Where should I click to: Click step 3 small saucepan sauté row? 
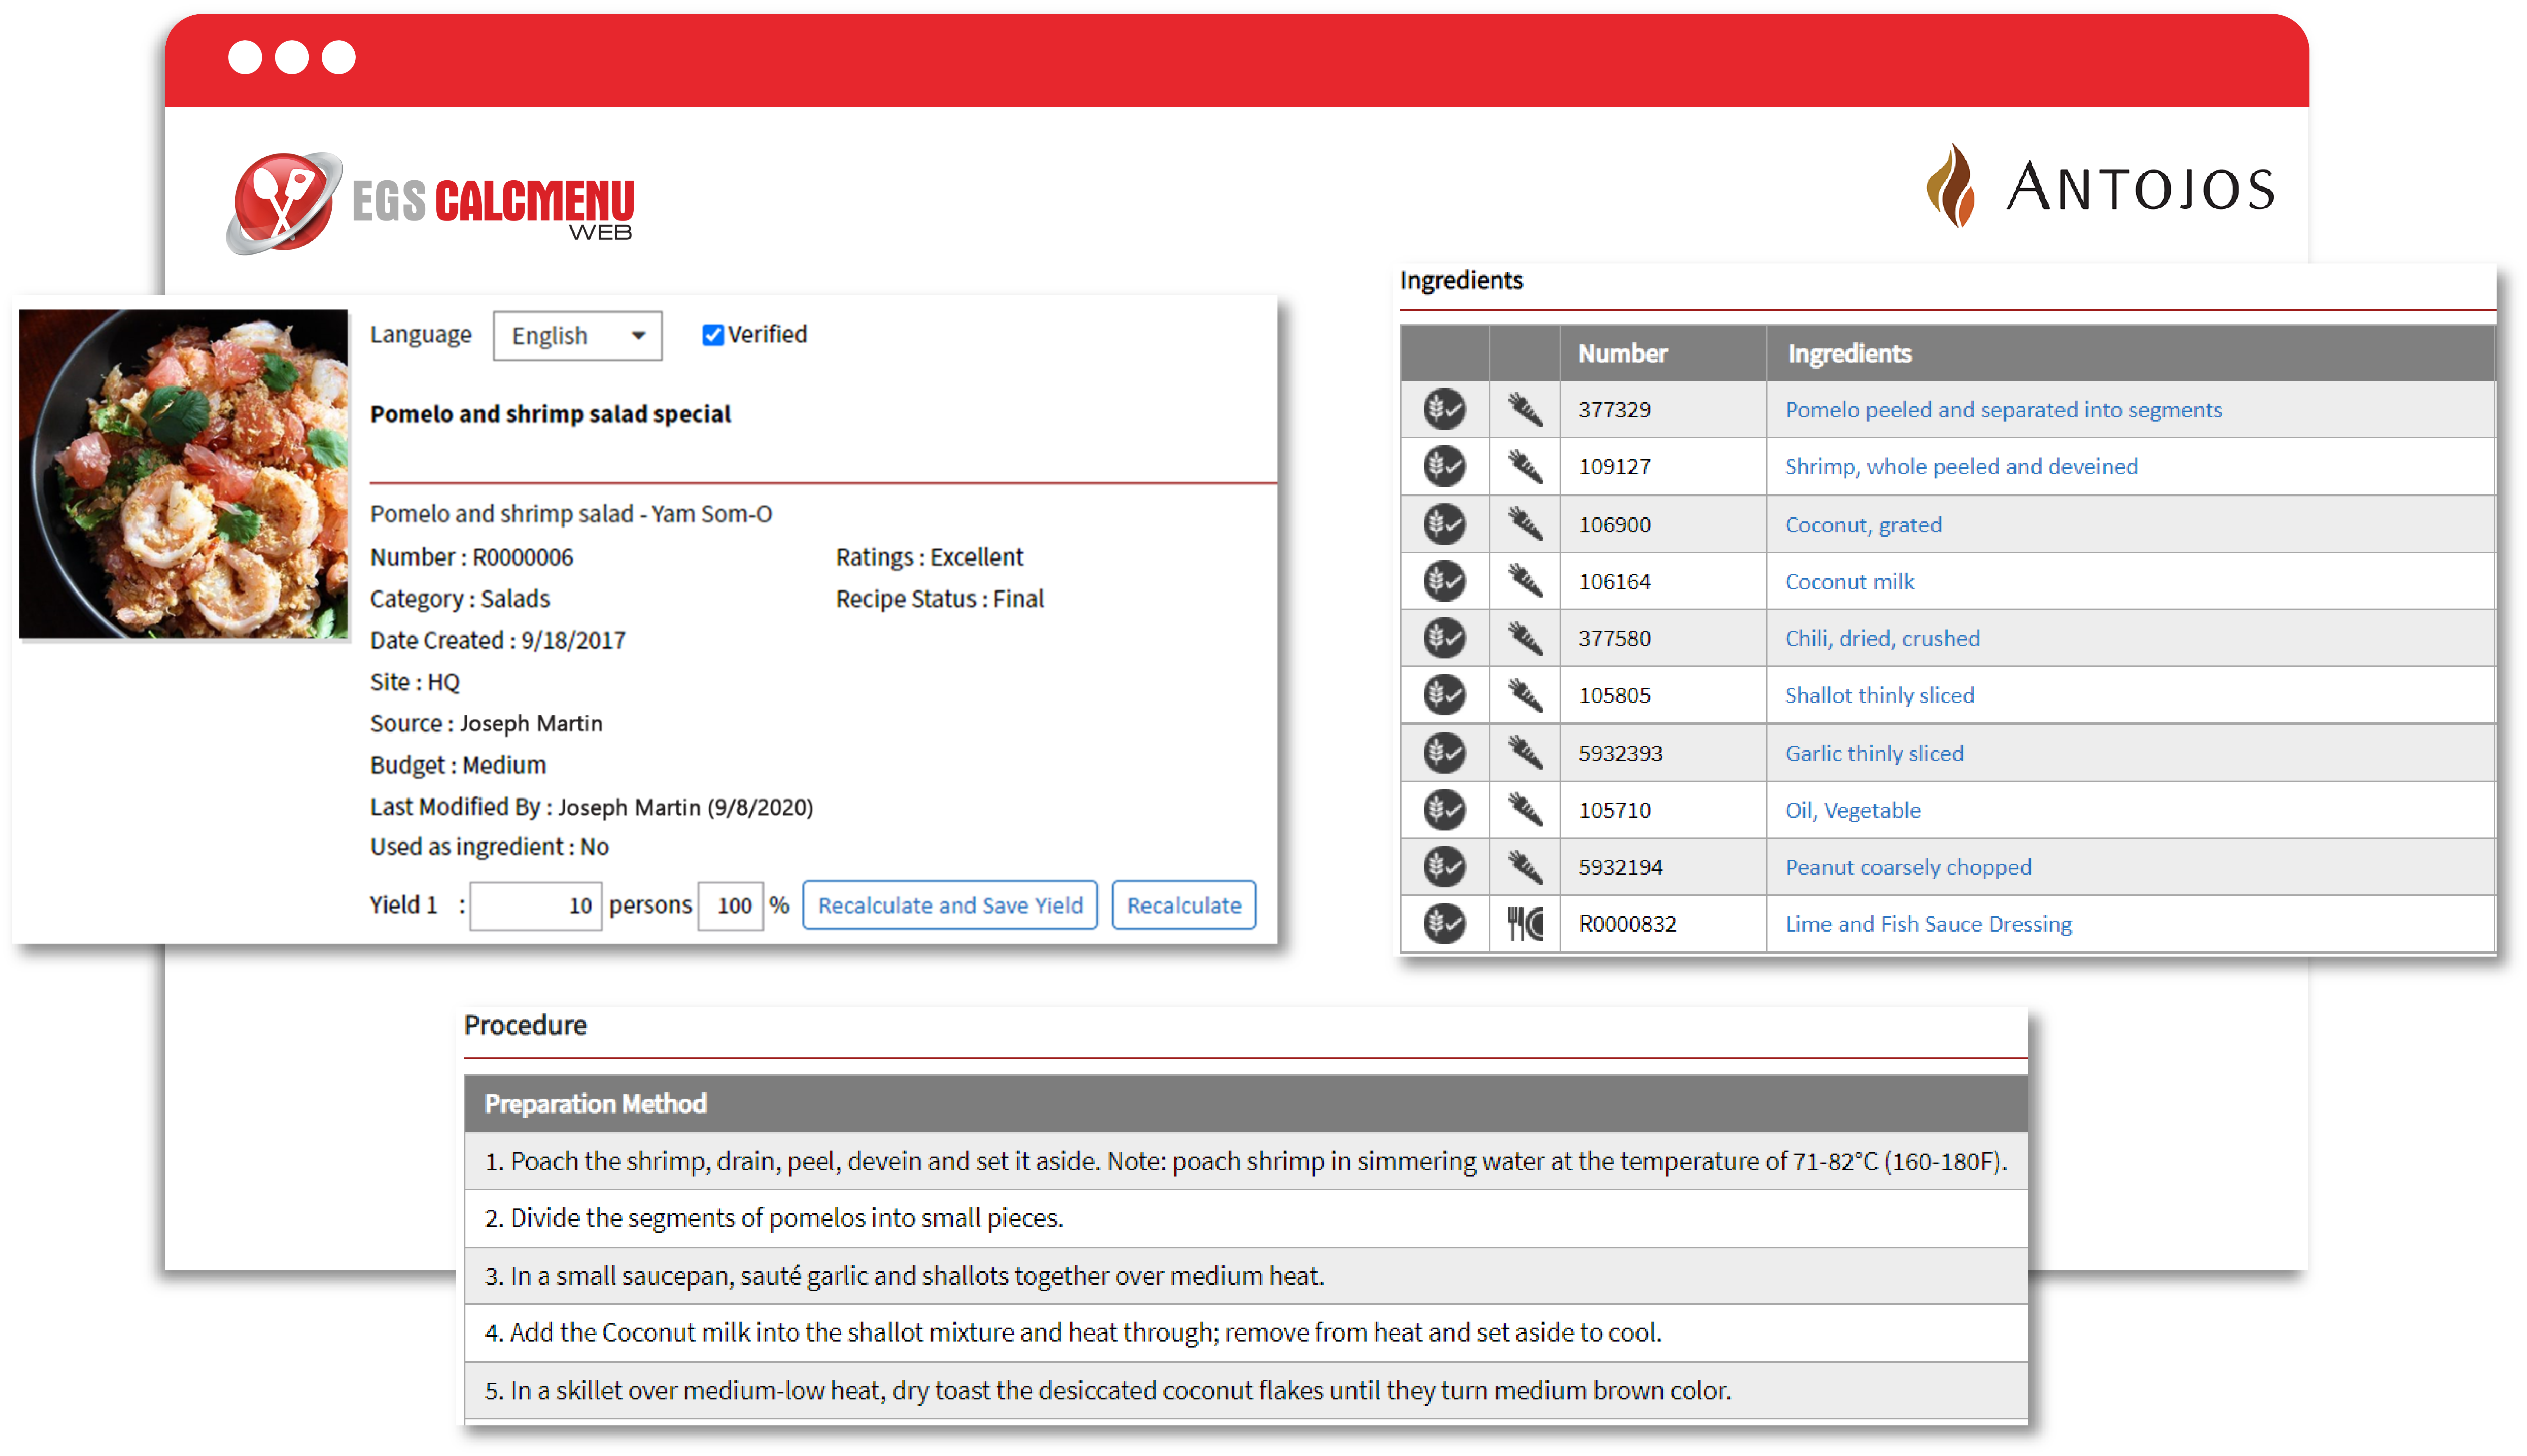[1246, 1276]
